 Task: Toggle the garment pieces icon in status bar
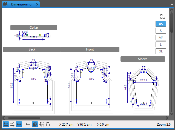[35, 125]
